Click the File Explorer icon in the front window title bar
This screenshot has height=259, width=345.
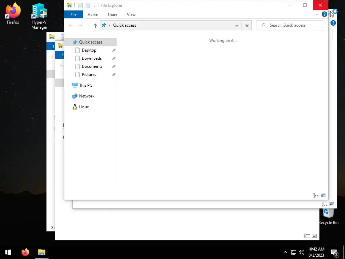tap(69, 5)
